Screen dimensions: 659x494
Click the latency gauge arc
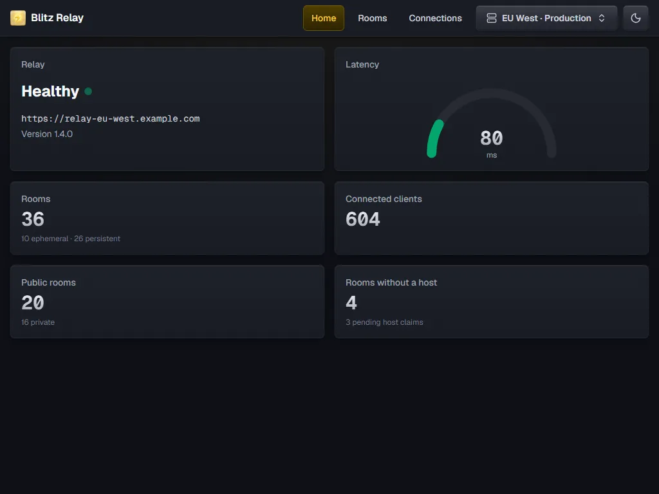point(491,123)
